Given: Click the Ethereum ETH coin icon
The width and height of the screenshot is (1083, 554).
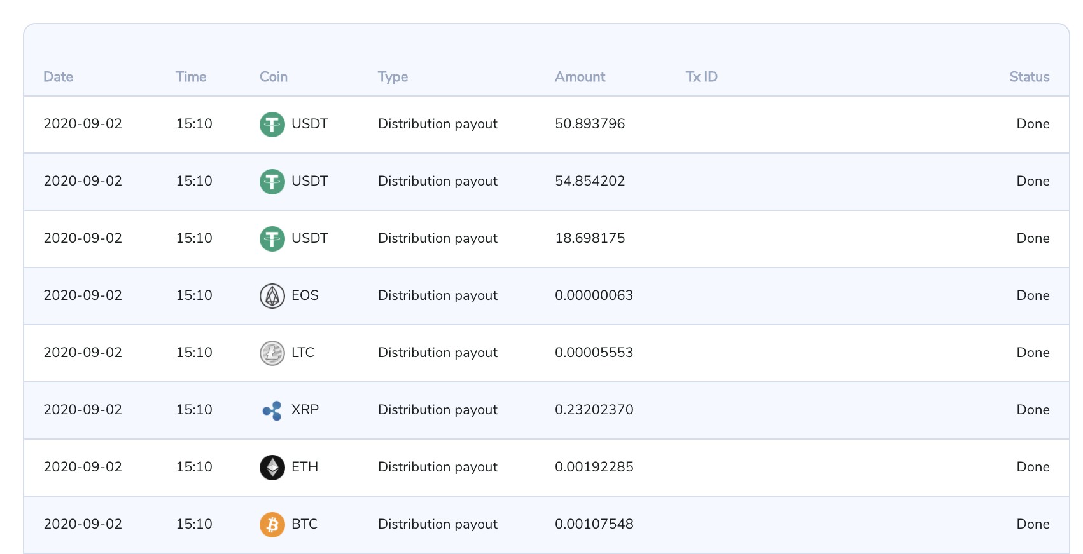Looking at the screenshot, I should point(272,467).
